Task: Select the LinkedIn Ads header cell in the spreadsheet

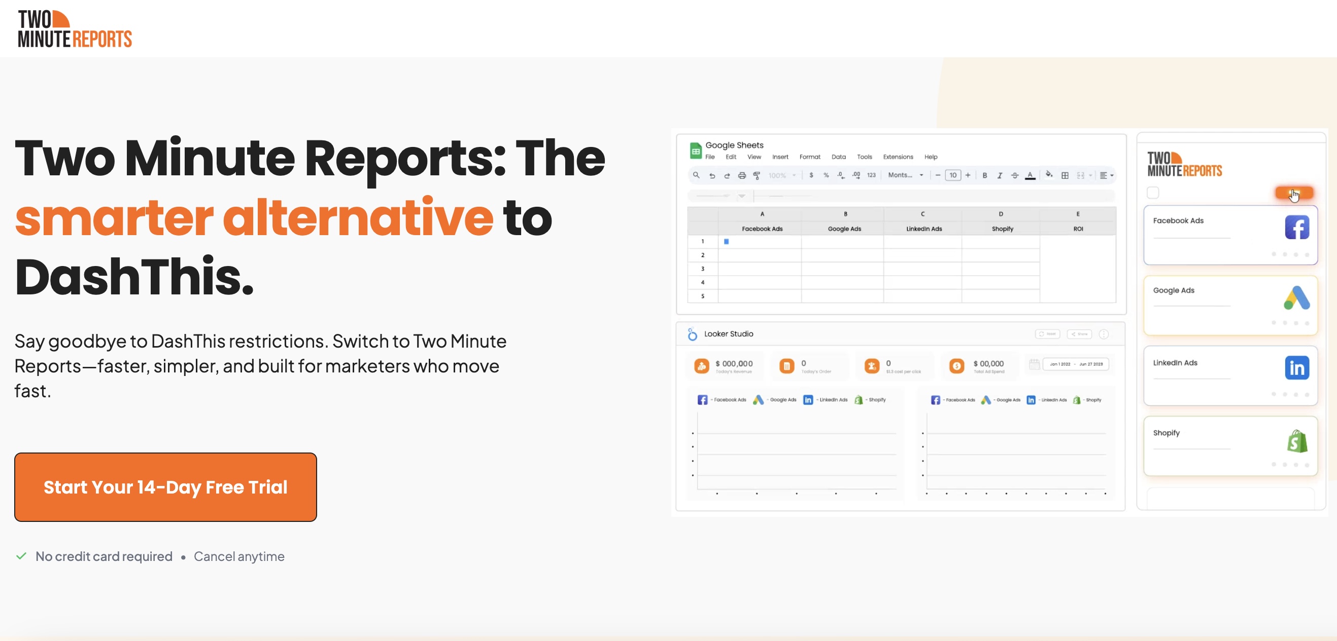Action: (924, 229)
